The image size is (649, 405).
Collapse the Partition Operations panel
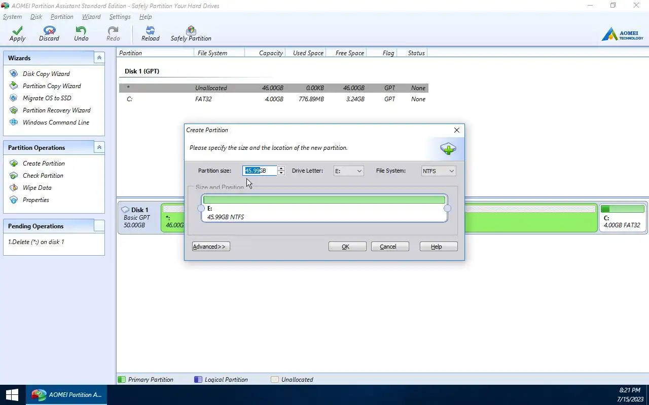(x=99, y=147)
